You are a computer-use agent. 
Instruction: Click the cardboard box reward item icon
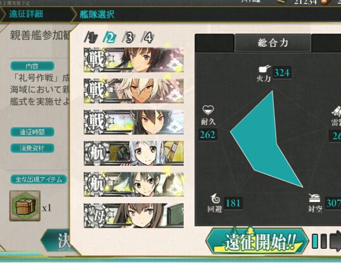coord(25,206)
